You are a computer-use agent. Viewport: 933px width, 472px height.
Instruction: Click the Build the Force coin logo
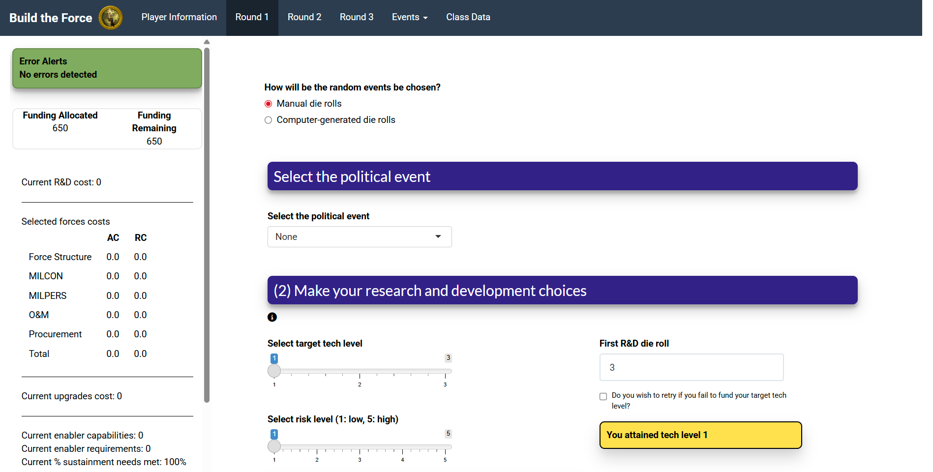111,16
